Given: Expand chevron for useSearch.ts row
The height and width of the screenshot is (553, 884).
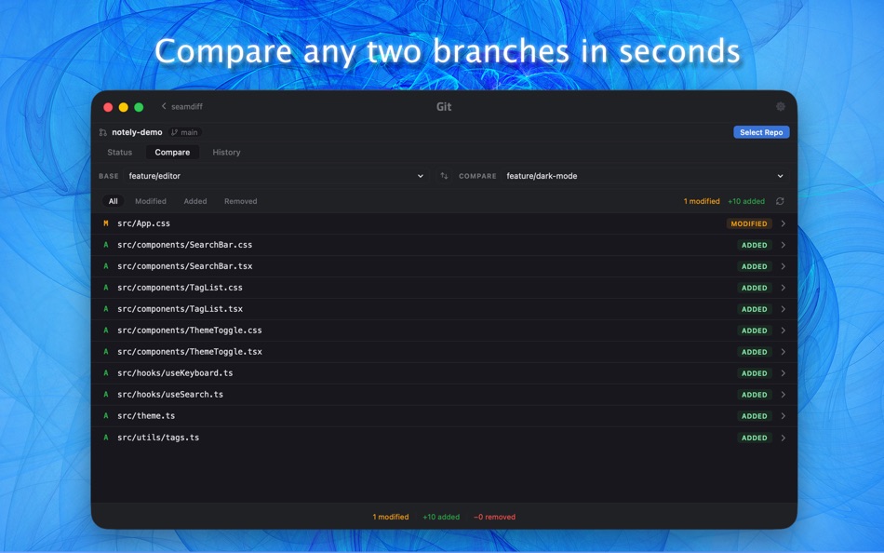Looking at the screenshot, I should 784,395.
